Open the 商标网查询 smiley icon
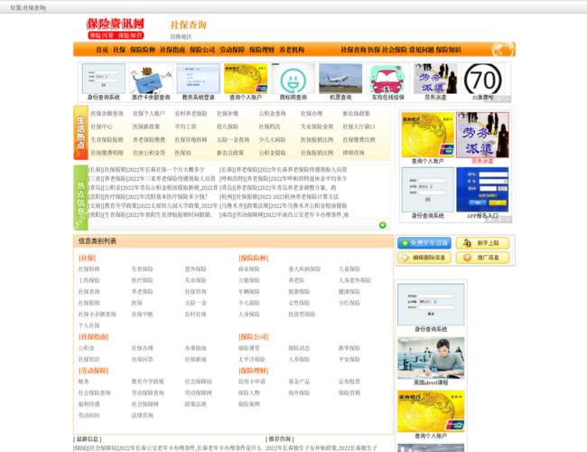 click(293, 79)
